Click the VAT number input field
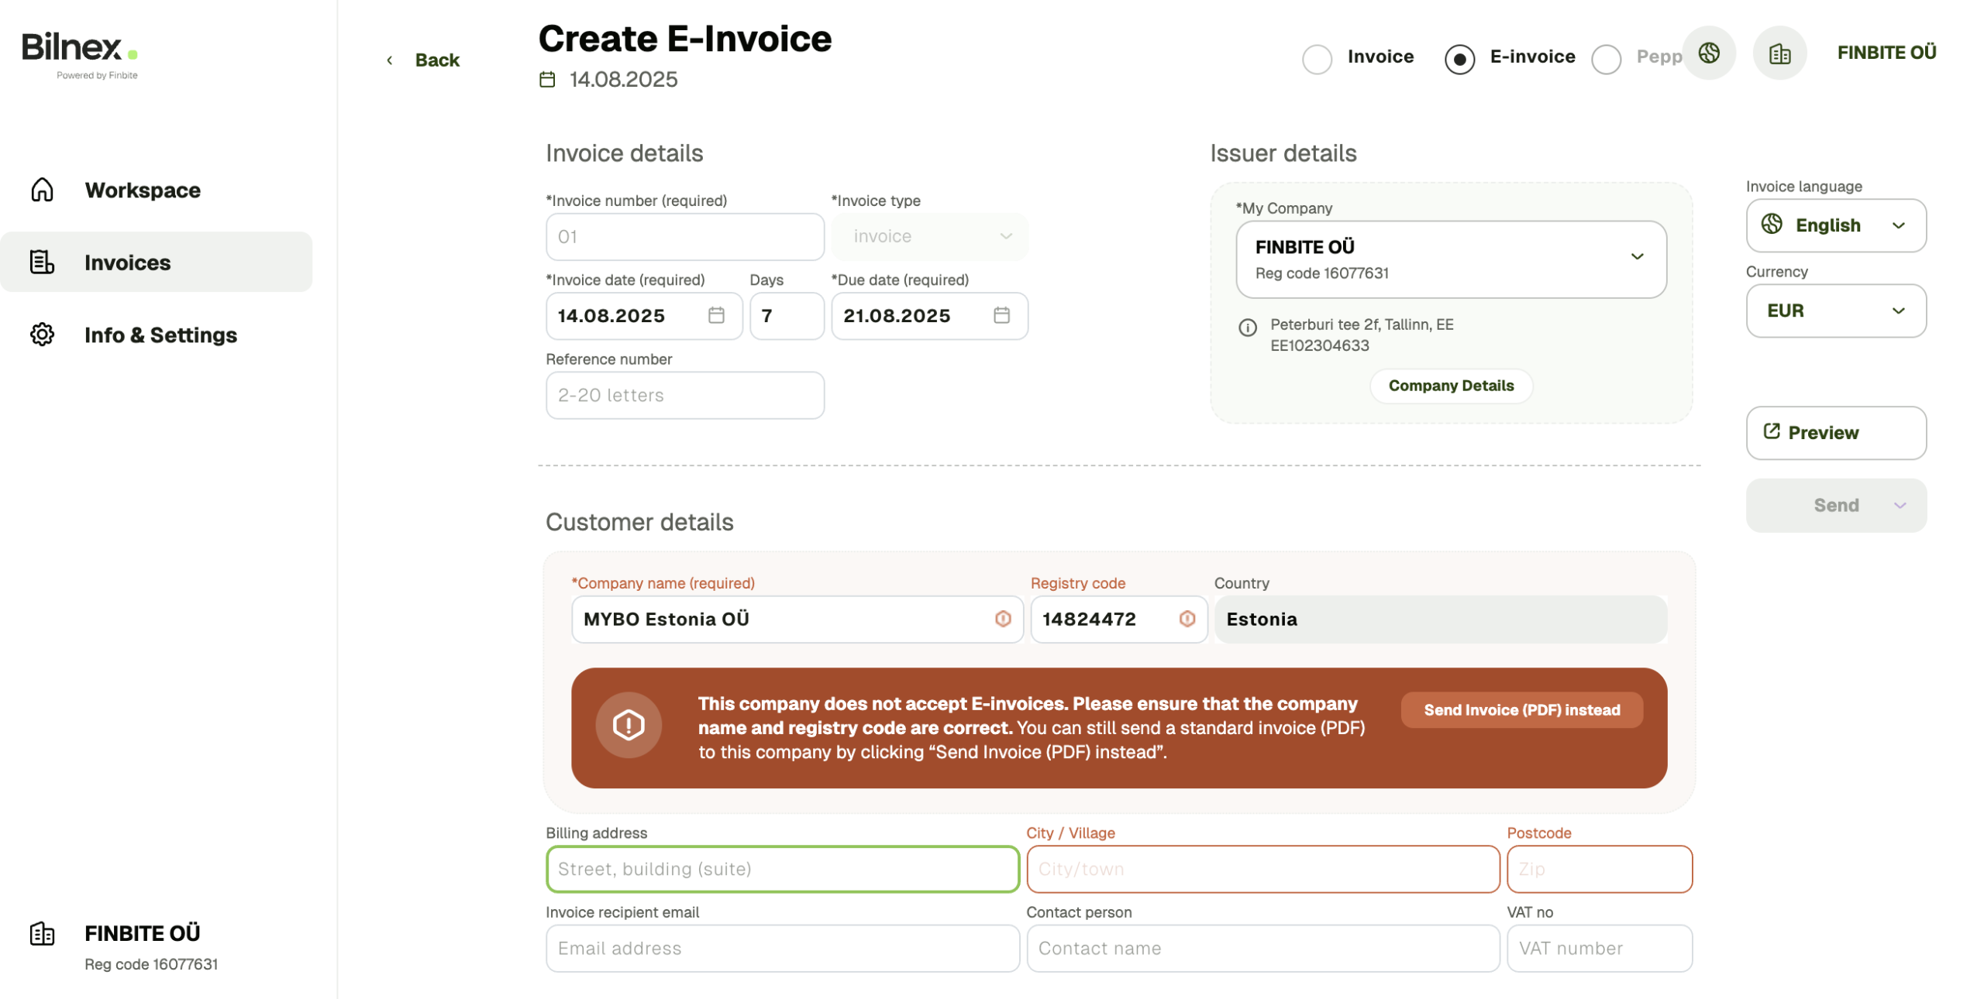 point(1601,949)
